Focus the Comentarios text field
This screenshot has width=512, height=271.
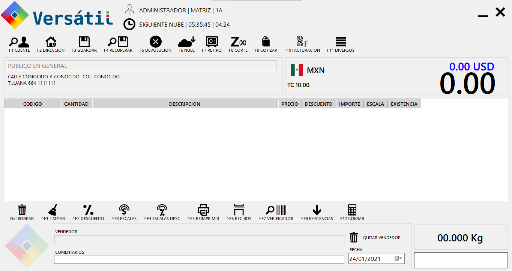[x=199, y=260]
